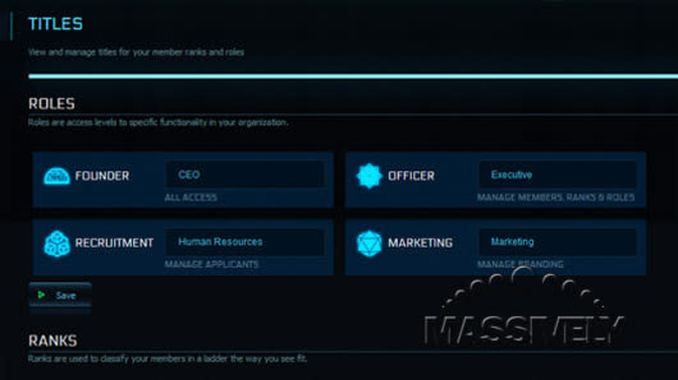The image size is (678, 380).
Task: Click 'MANAGE MEMBERS, RANKS & ROLES' text
Action: tap(555, 197)
